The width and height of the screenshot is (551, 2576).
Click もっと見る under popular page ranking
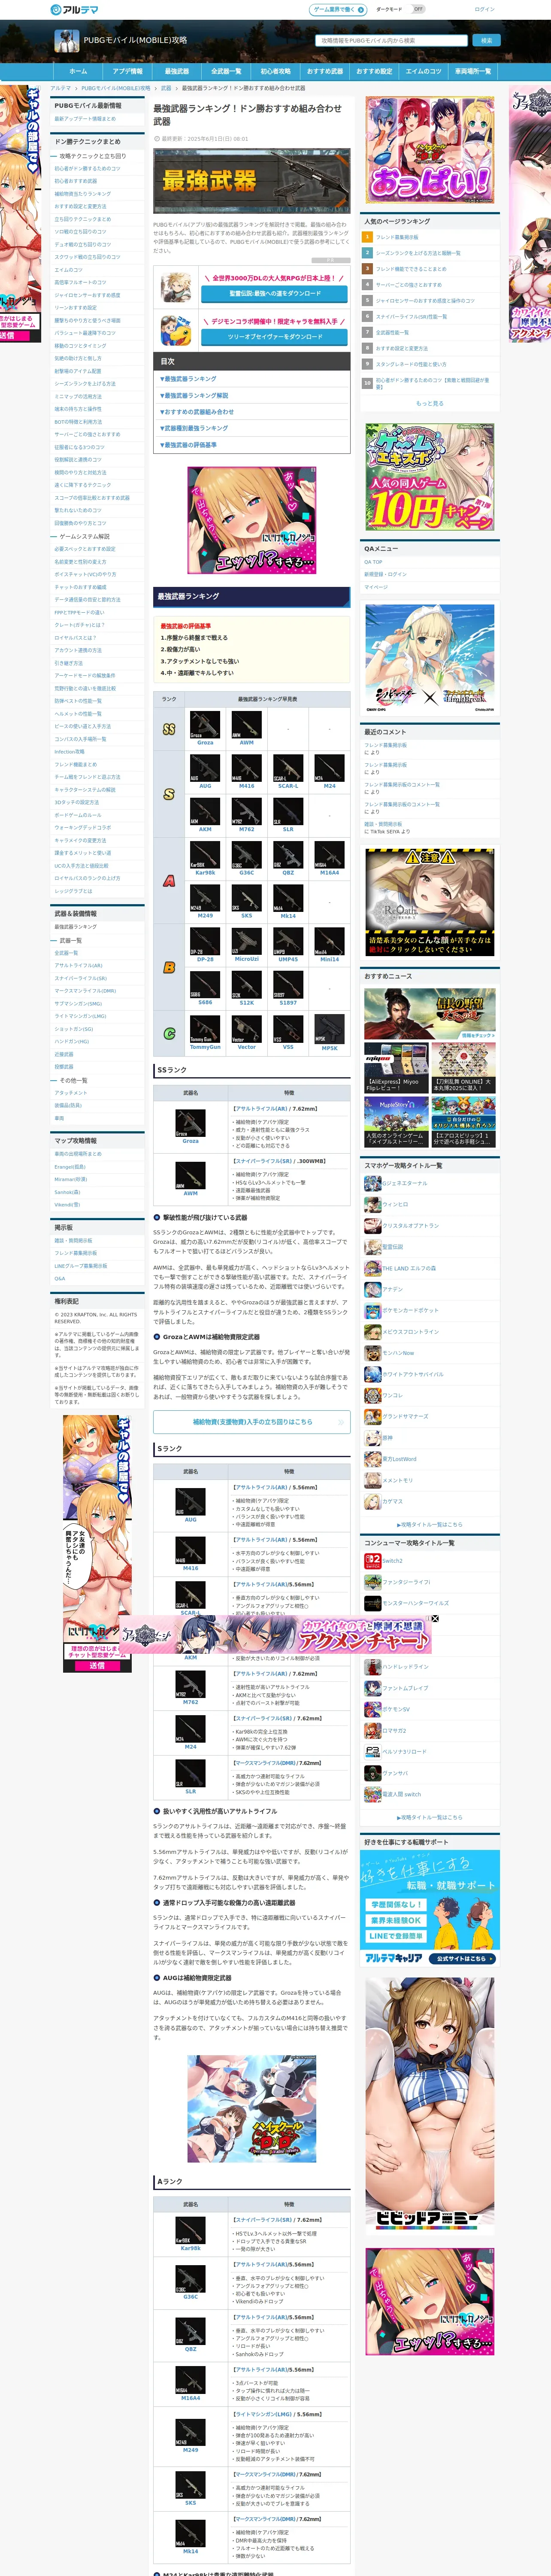click(x=429, y=403)
